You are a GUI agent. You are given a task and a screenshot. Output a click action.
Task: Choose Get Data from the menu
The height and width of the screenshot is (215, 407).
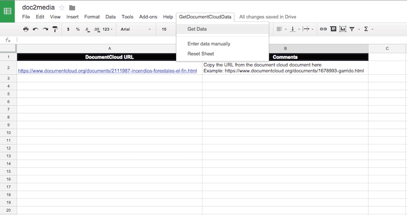pyautogui.click(x=222, y=29)
